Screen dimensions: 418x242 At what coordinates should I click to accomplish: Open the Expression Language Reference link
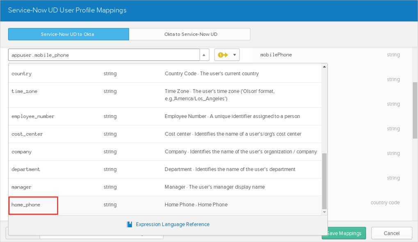172,224
